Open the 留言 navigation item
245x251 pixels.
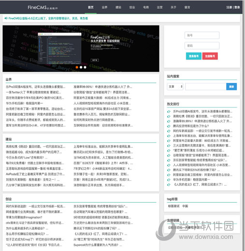click(x=187, y=7)
